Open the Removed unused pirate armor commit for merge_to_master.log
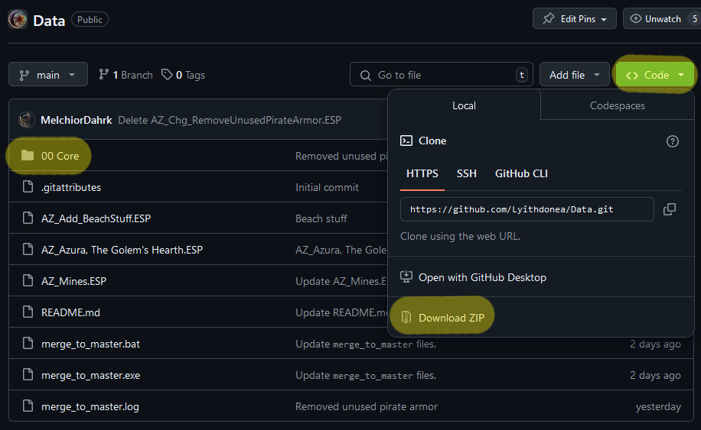 click(x=367, y=407)
